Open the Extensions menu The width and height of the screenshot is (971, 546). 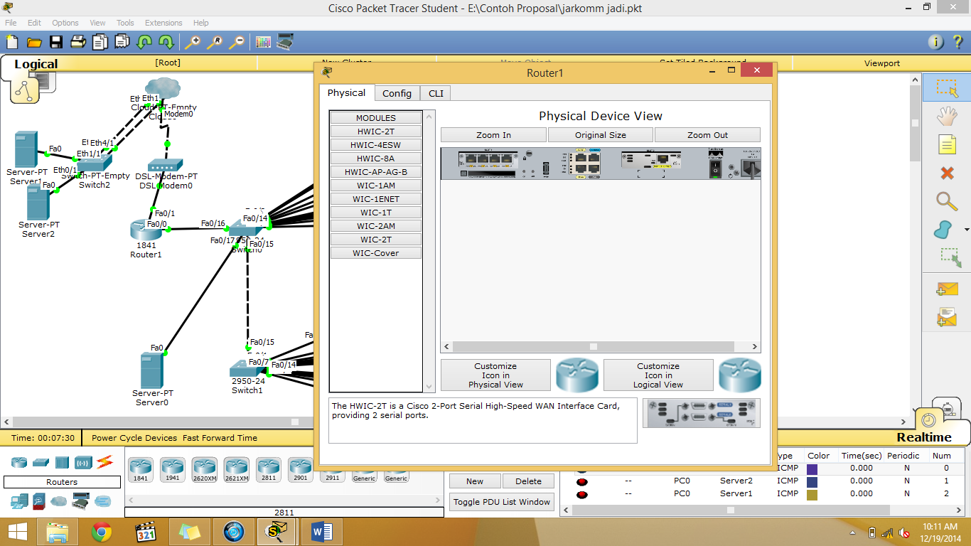(163, 23)
